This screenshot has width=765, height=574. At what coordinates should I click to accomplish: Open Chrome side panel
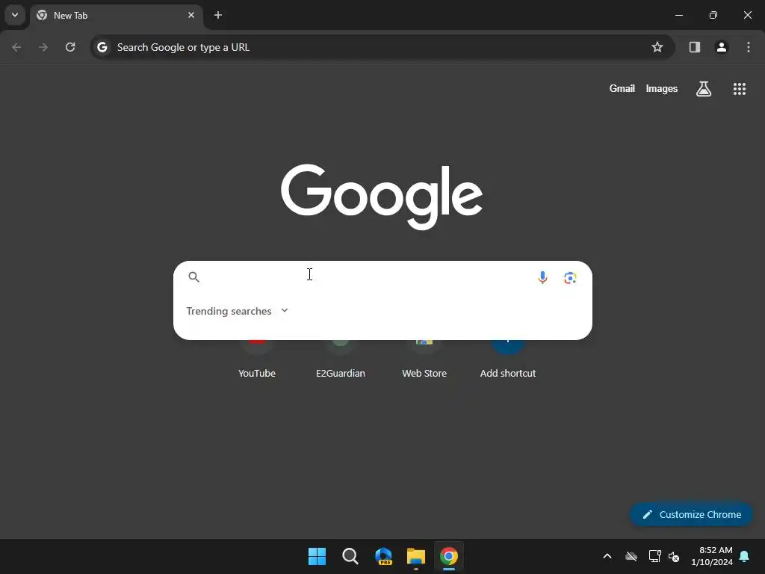(694, 47)
